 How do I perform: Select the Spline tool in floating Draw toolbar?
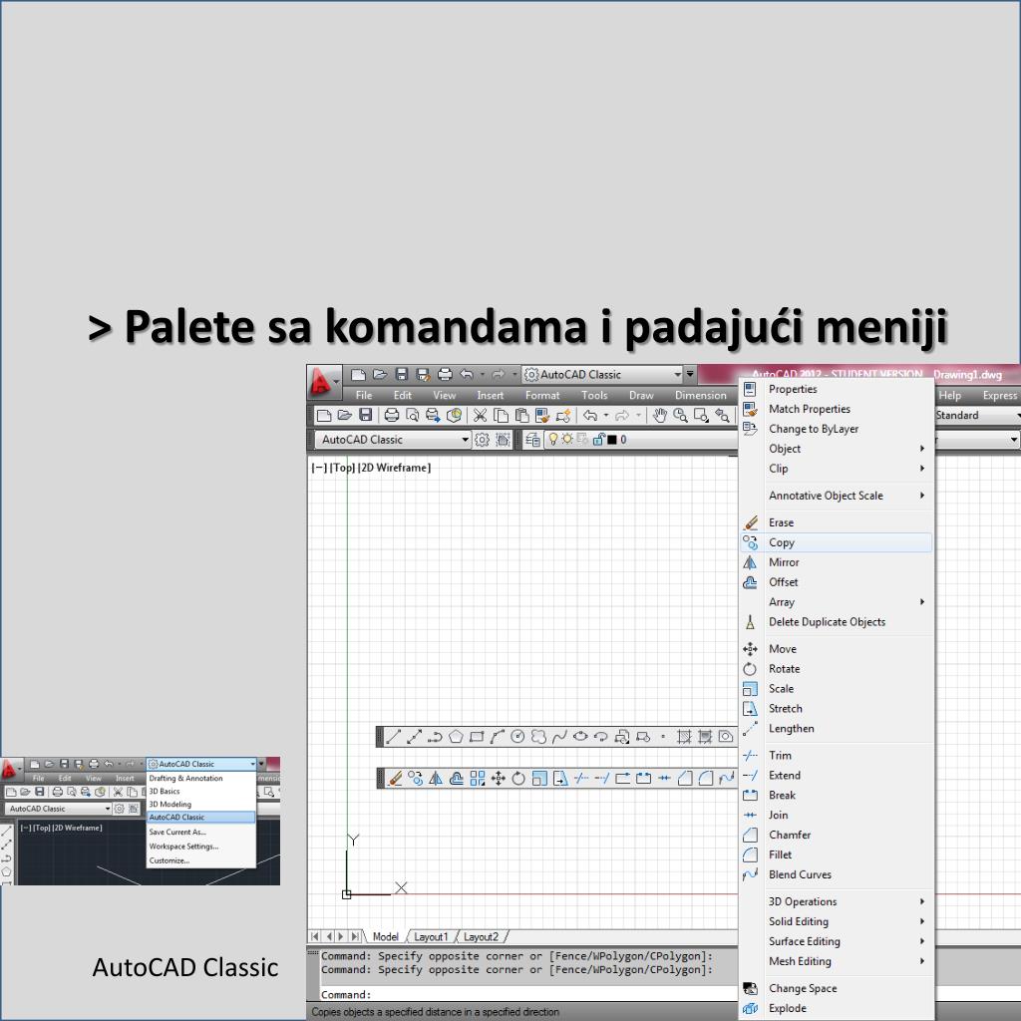559,737
